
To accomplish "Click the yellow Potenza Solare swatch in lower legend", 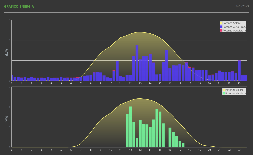I will [224, 90].
